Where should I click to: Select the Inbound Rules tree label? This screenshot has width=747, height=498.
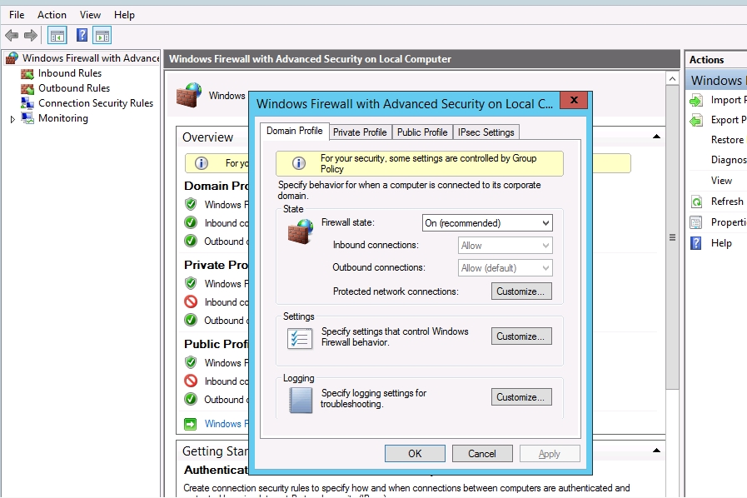pyautogui.click(x=70, y=73)
